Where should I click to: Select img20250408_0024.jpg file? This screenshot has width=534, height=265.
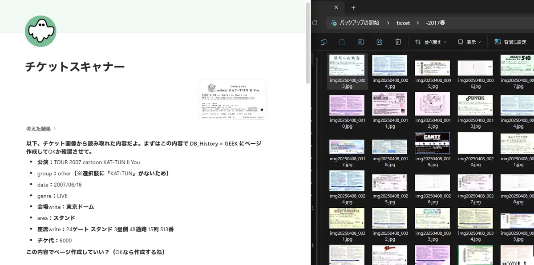[347, 187]
